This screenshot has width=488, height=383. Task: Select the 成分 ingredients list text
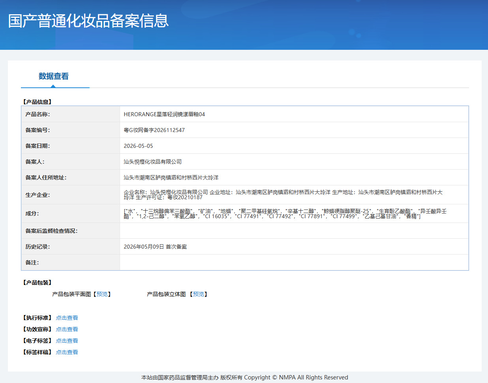[285, 213]
